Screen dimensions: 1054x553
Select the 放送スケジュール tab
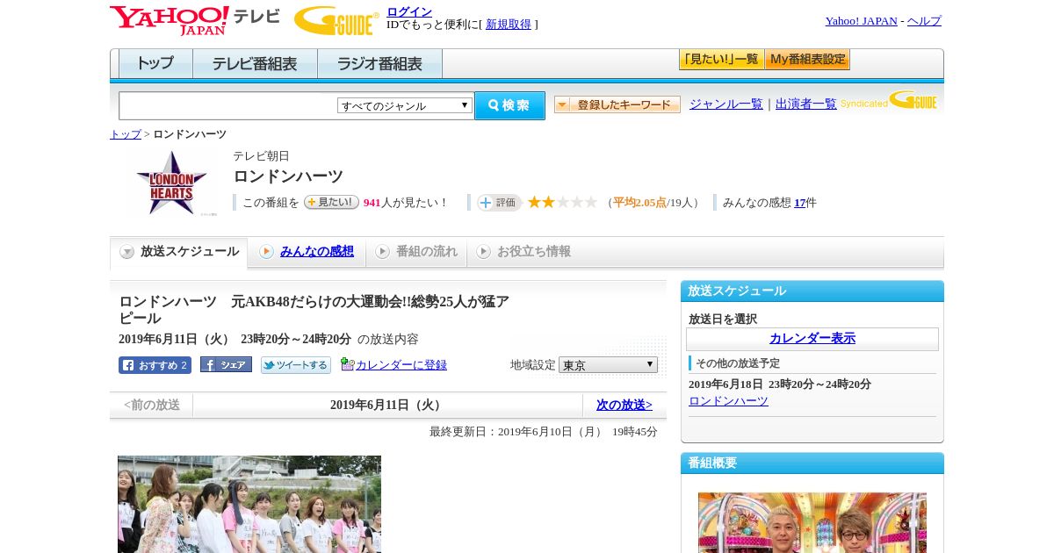(179, 252)
